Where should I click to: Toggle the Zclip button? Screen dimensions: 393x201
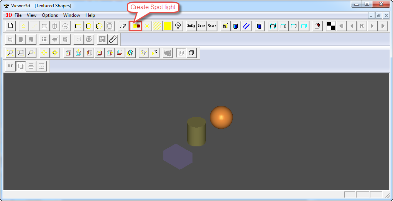tap(191, 26)
